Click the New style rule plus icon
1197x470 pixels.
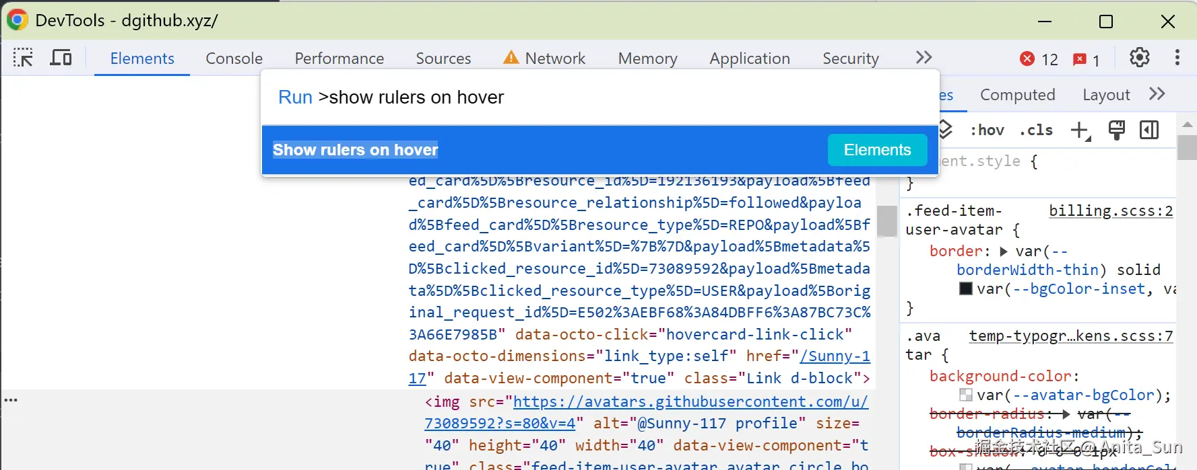pos(1080,130)
